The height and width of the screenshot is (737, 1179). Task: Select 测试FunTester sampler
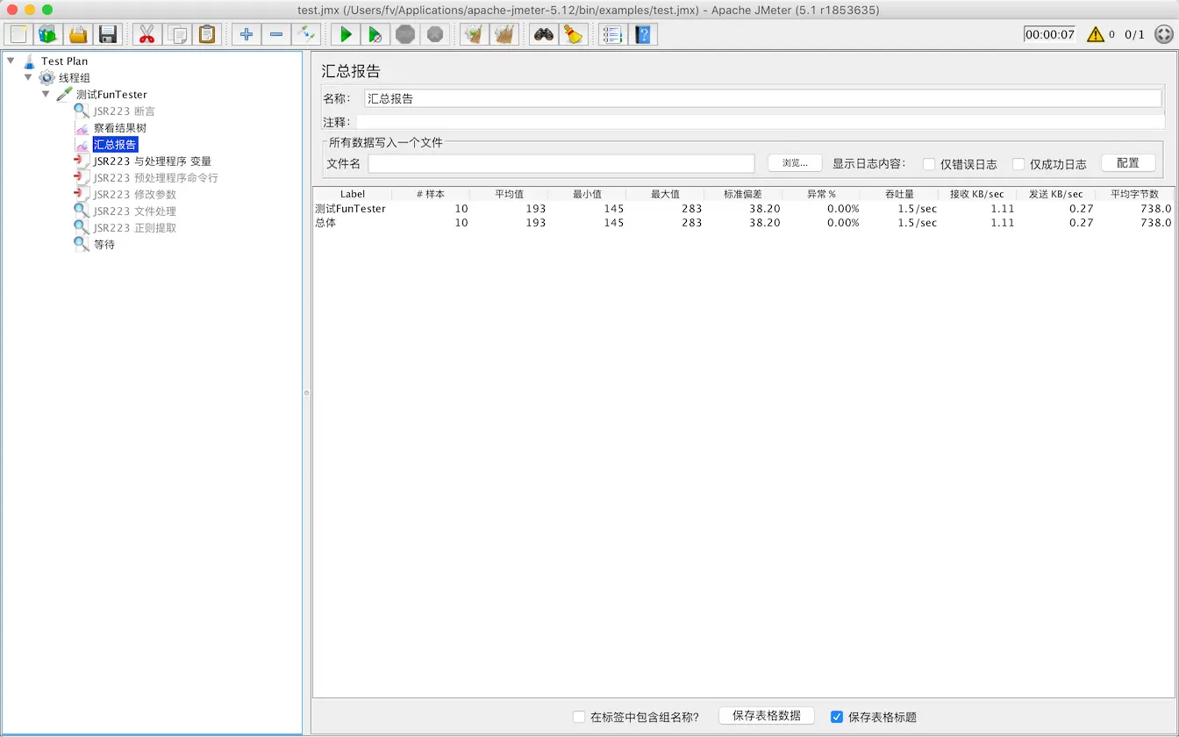point(111,95)
